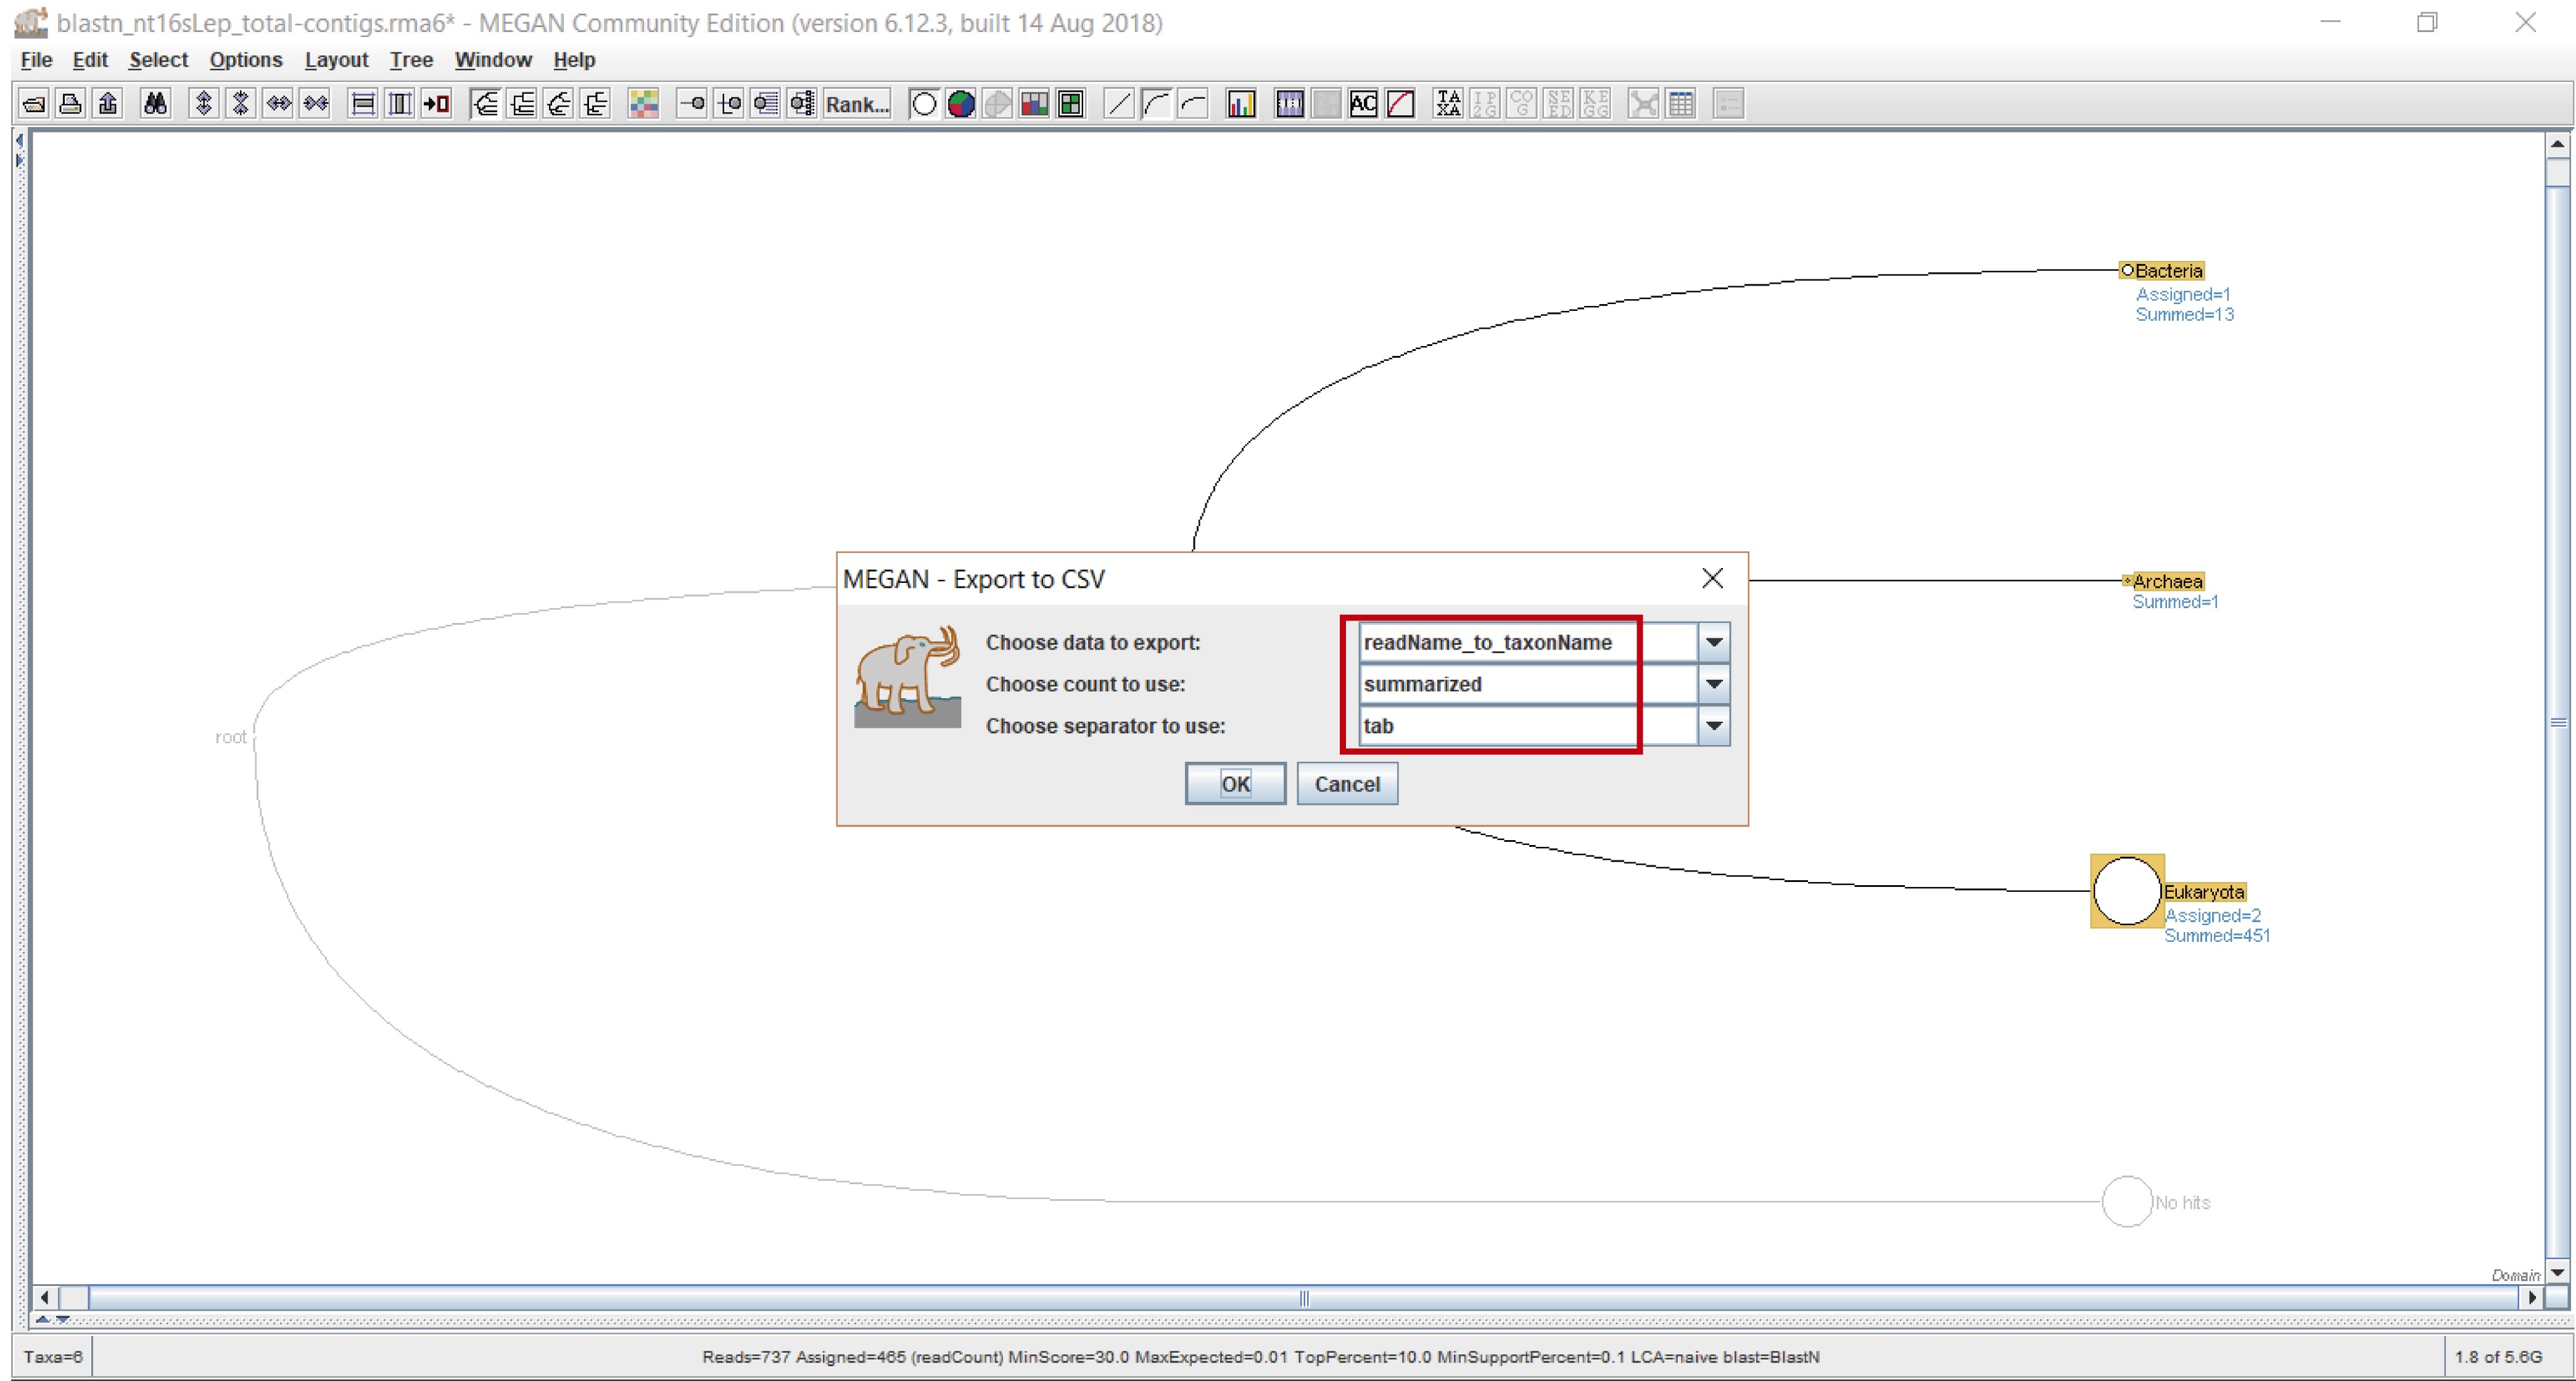2576x1381 pixels.
Task: Click the purple cluster analysis icon
Action: (1290, 104)
